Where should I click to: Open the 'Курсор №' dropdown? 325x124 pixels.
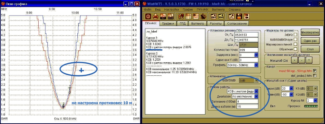[315, 100]
